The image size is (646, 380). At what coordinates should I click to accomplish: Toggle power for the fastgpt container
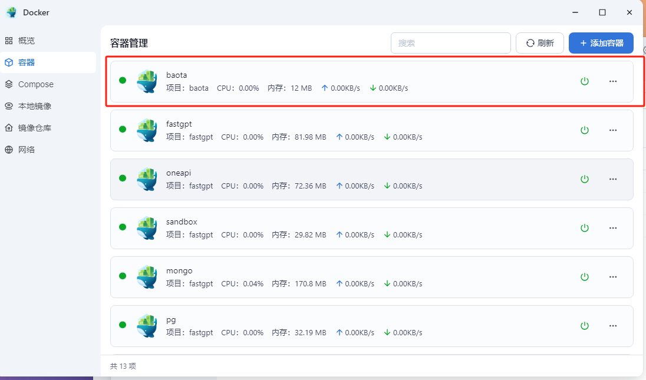coord(584,131)
